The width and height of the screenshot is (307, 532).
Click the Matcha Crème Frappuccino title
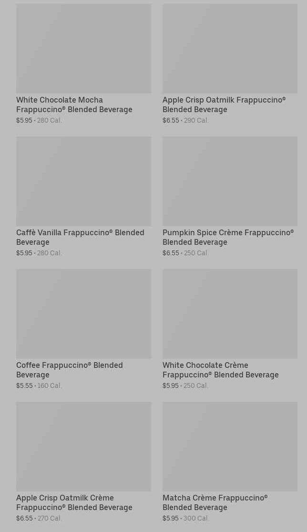pos(215,502)
